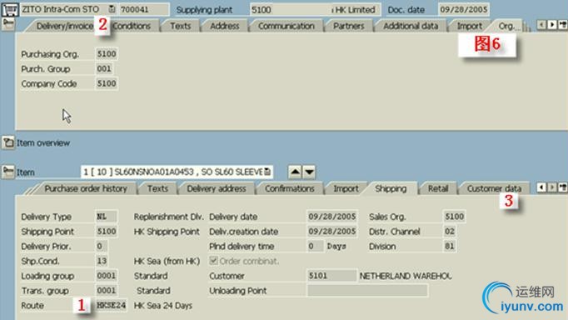Click the Division field 81

pos(450,247)
